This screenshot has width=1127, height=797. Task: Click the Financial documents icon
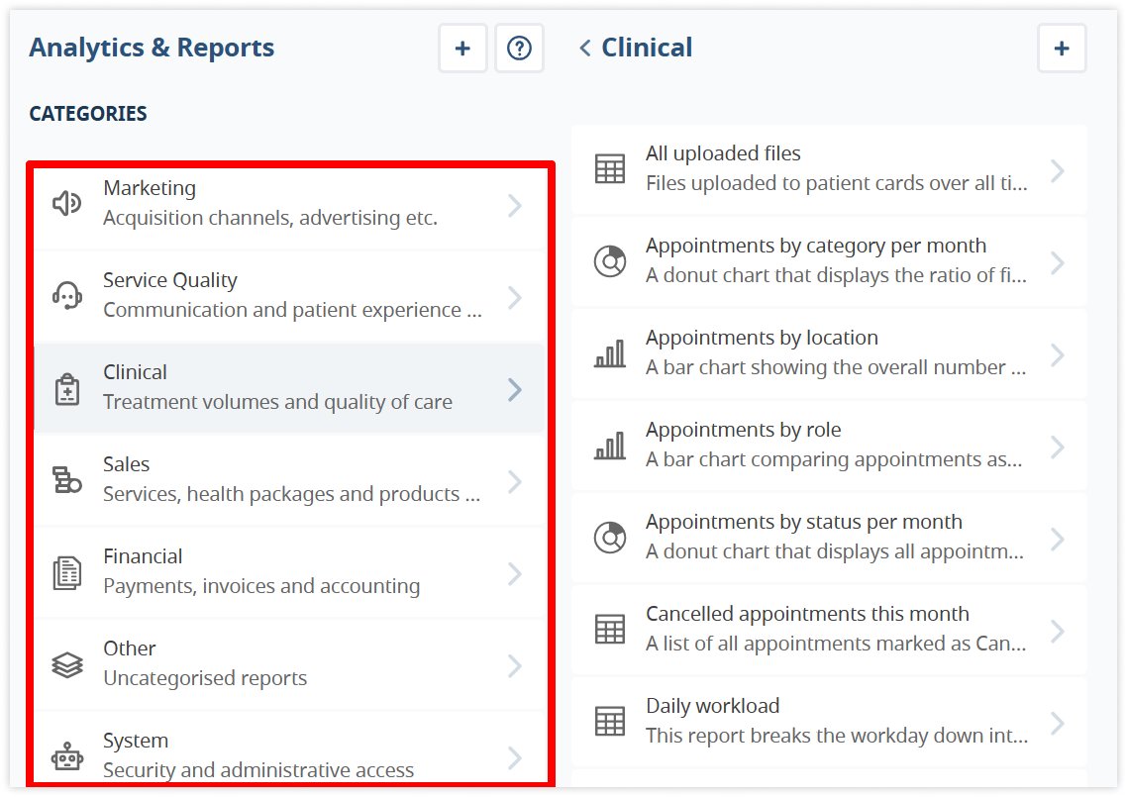[66, 573]
